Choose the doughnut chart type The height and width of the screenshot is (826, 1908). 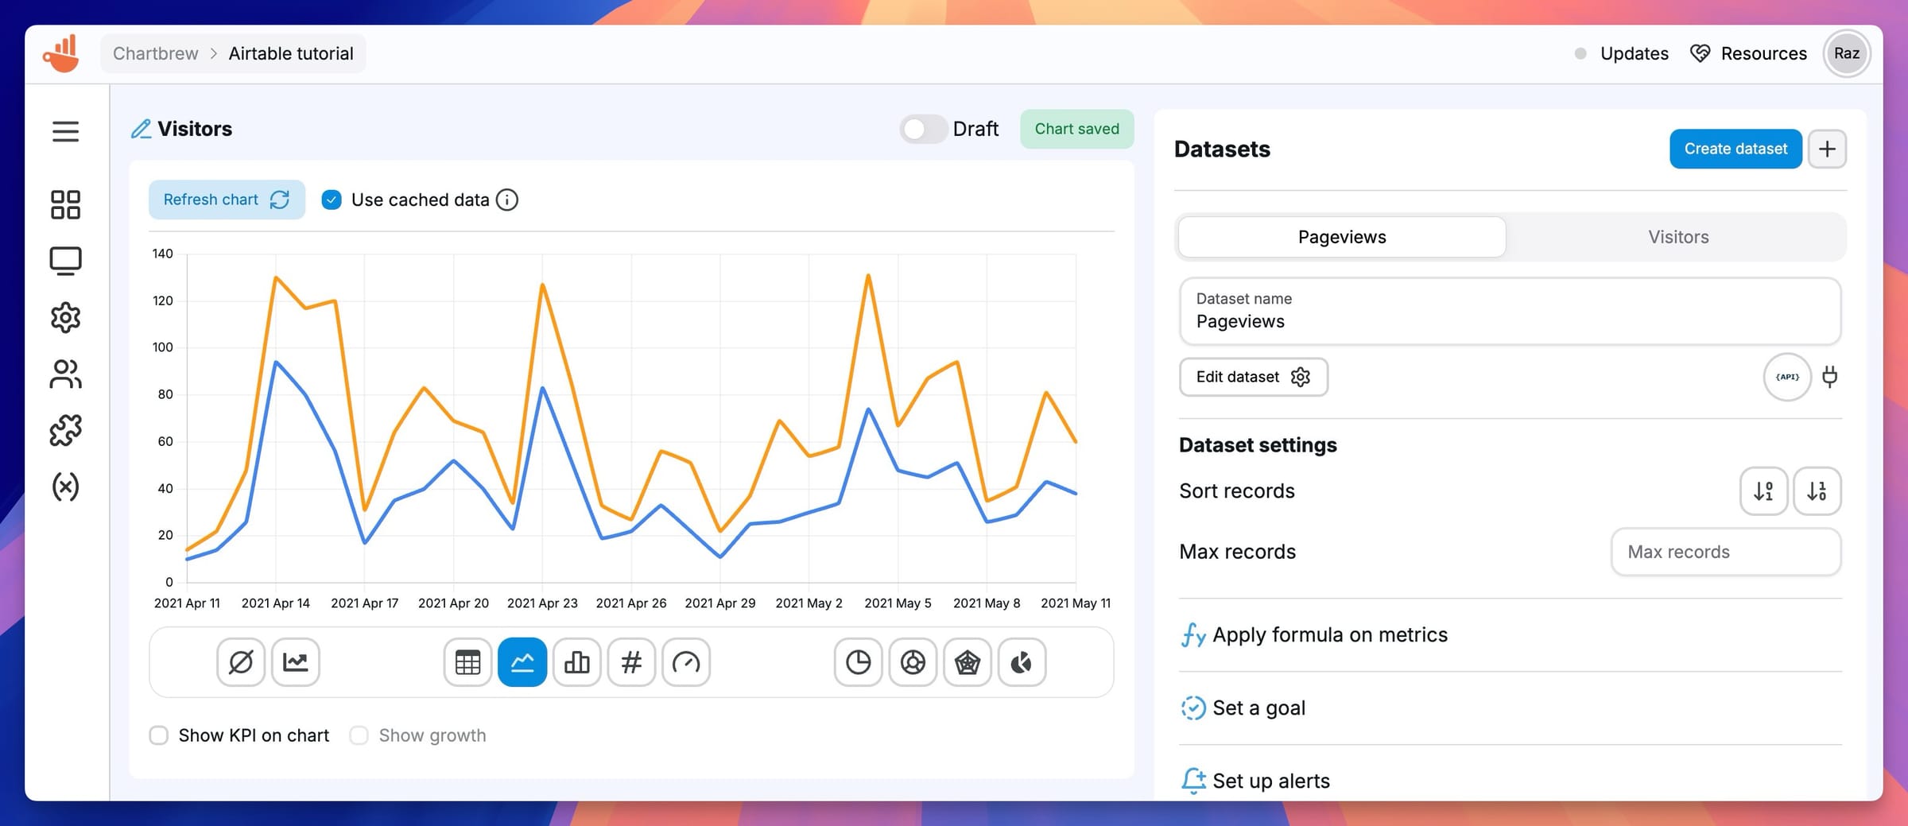tap(913, 661)
